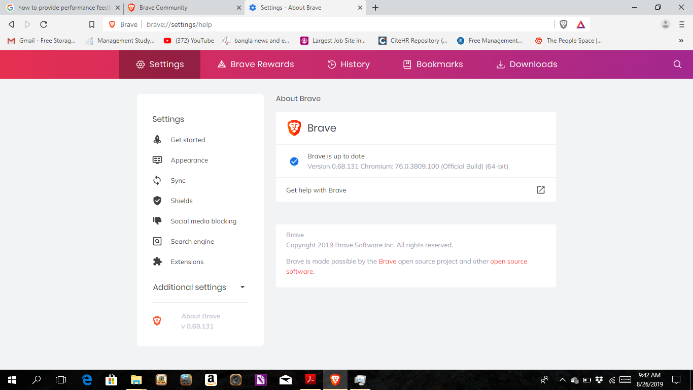
Task: Open the Dropbox tray icon
Action: (x=599, y=380)
